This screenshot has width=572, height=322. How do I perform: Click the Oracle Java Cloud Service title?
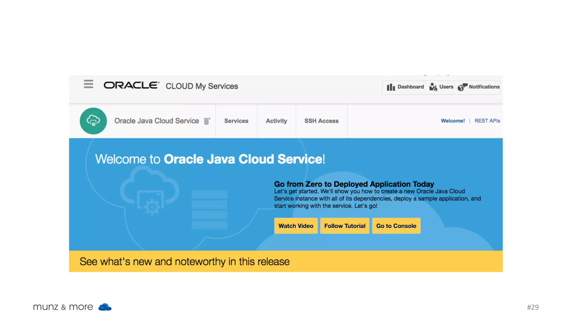(x=156, y=121)
